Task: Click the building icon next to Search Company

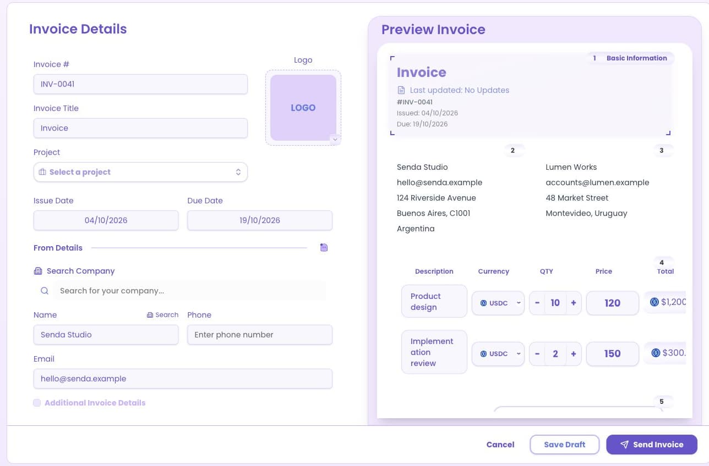Action: point(38,271)
